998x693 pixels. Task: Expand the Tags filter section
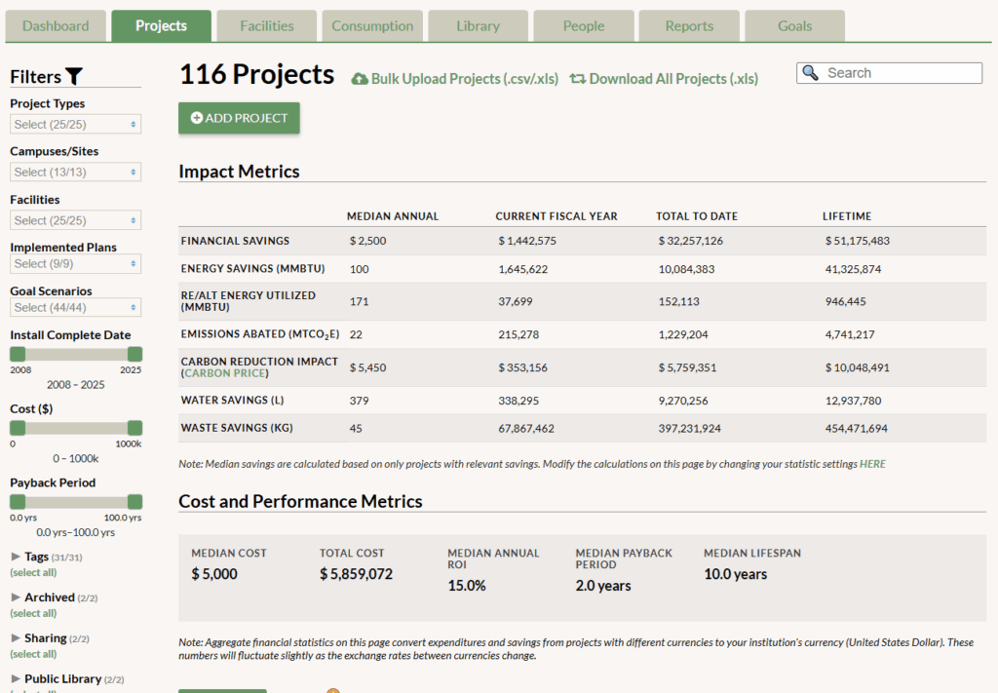[16, 557]
